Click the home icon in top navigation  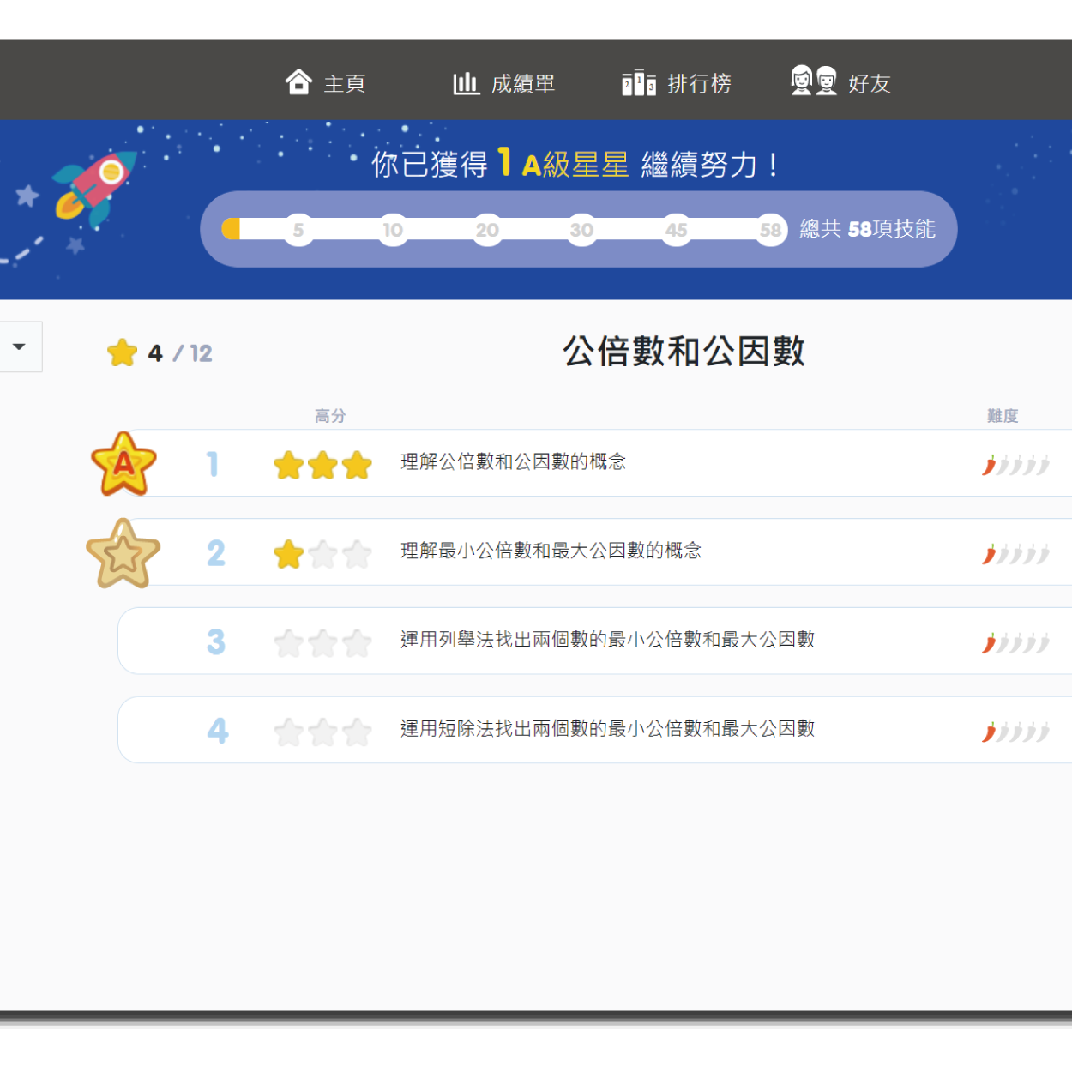click(x=298, y=82)
